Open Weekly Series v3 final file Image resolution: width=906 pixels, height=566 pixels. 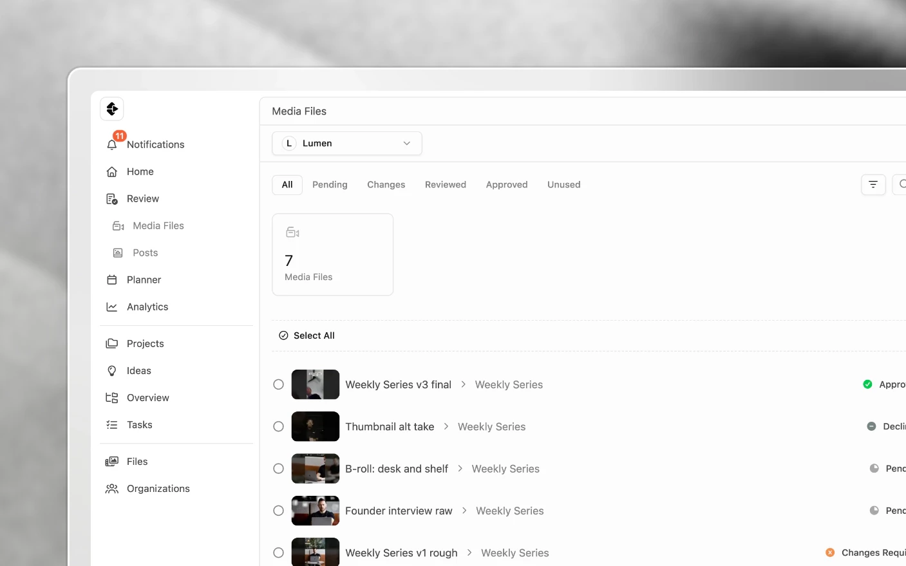coord(398,384)
